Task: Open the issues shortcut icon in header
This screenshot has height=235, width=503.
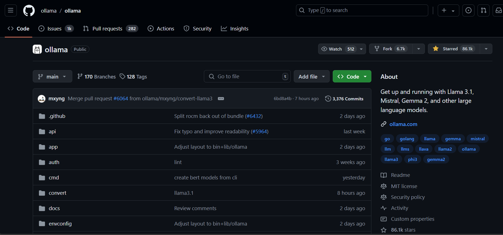Action: [468, 11]
